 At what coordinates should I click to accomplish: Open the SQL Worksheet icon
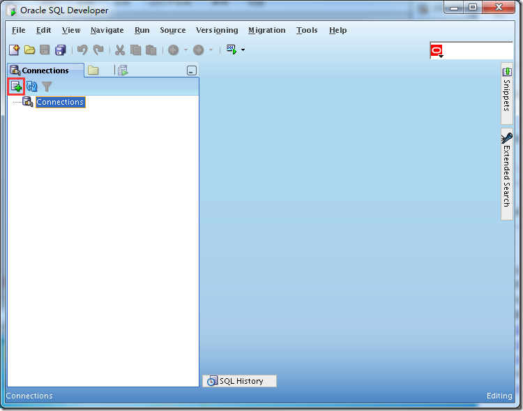pyautogui.click(x=232, y=50)
